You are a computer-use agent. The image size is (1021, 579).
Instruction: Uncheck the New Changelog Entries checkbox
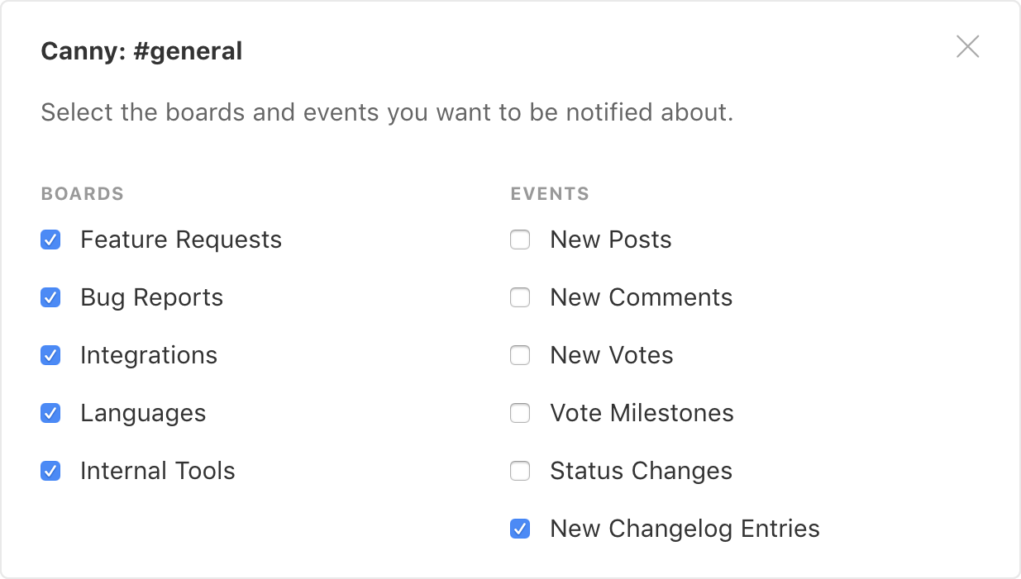tap(520, 529)
